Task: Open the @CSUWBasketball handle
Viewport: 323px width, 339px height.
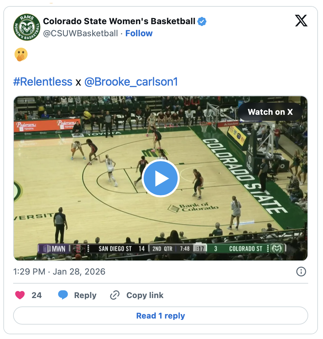Action: pyautogui.click(x=80, y=33)
